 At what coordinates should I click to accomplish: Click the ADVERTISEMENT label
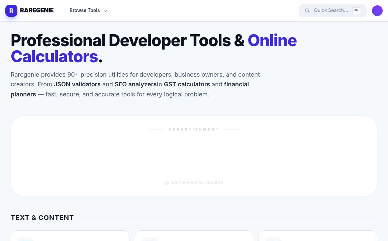point(194,129)
